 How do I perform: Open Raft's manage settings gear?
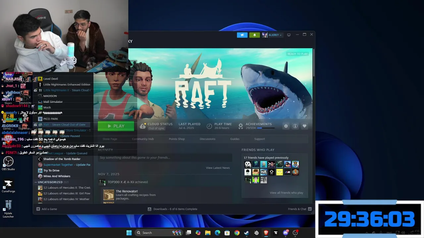(286, 126)
